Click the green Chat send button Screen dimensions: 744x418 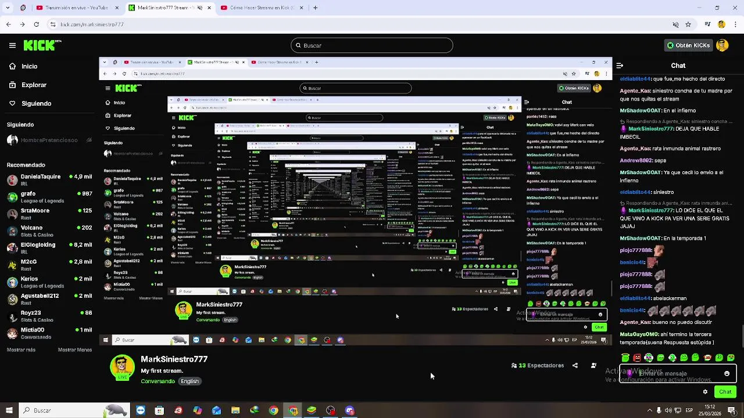[725, 392]
